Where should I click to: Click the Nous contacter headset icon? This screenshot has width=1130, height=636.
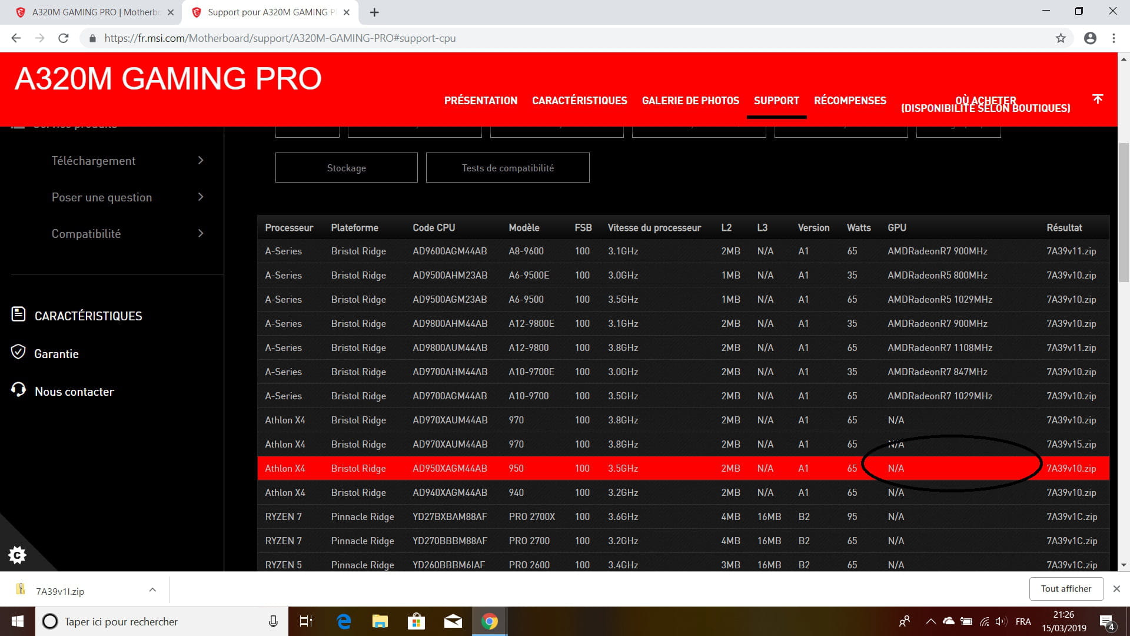pos(18,390)
